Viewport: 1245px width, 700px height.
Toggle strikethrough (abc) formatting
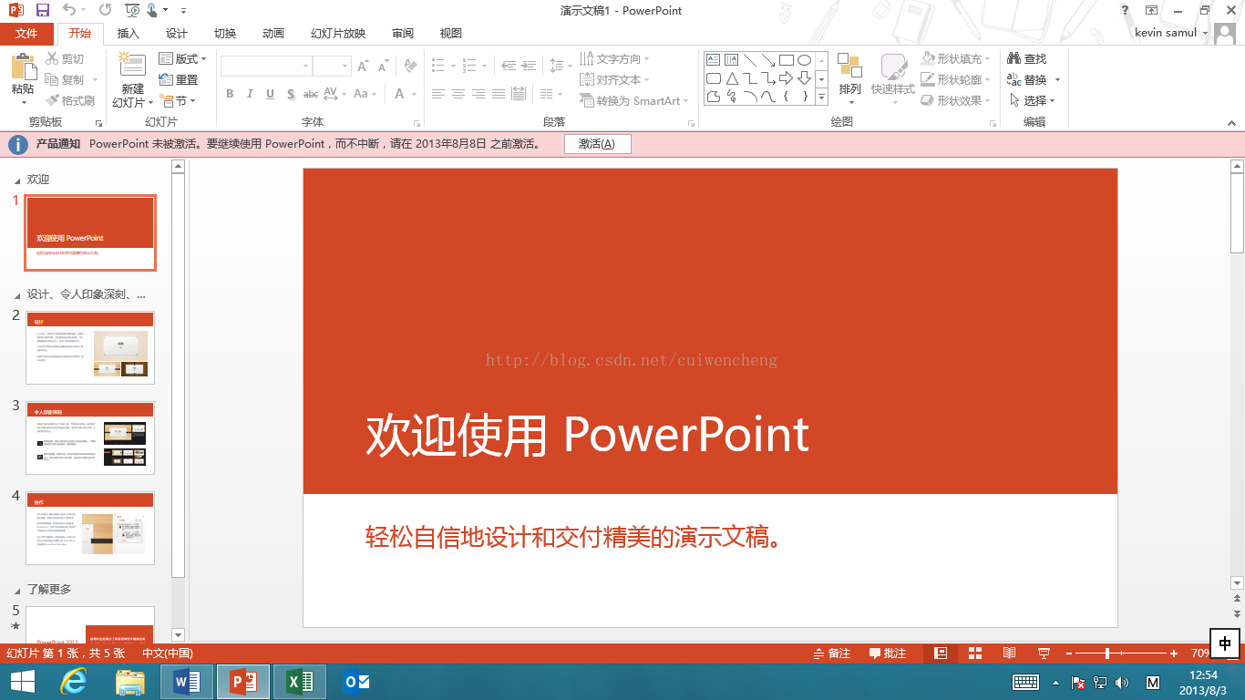[311, 94]
